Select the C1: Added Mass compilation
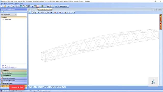Screen dimensions: 163x92 7,19
